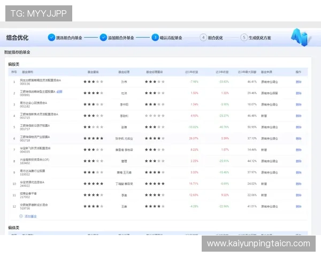The image size is (321, 257).
Task: Click fund rating stars for fund 217002
Action: coord(93,195)
